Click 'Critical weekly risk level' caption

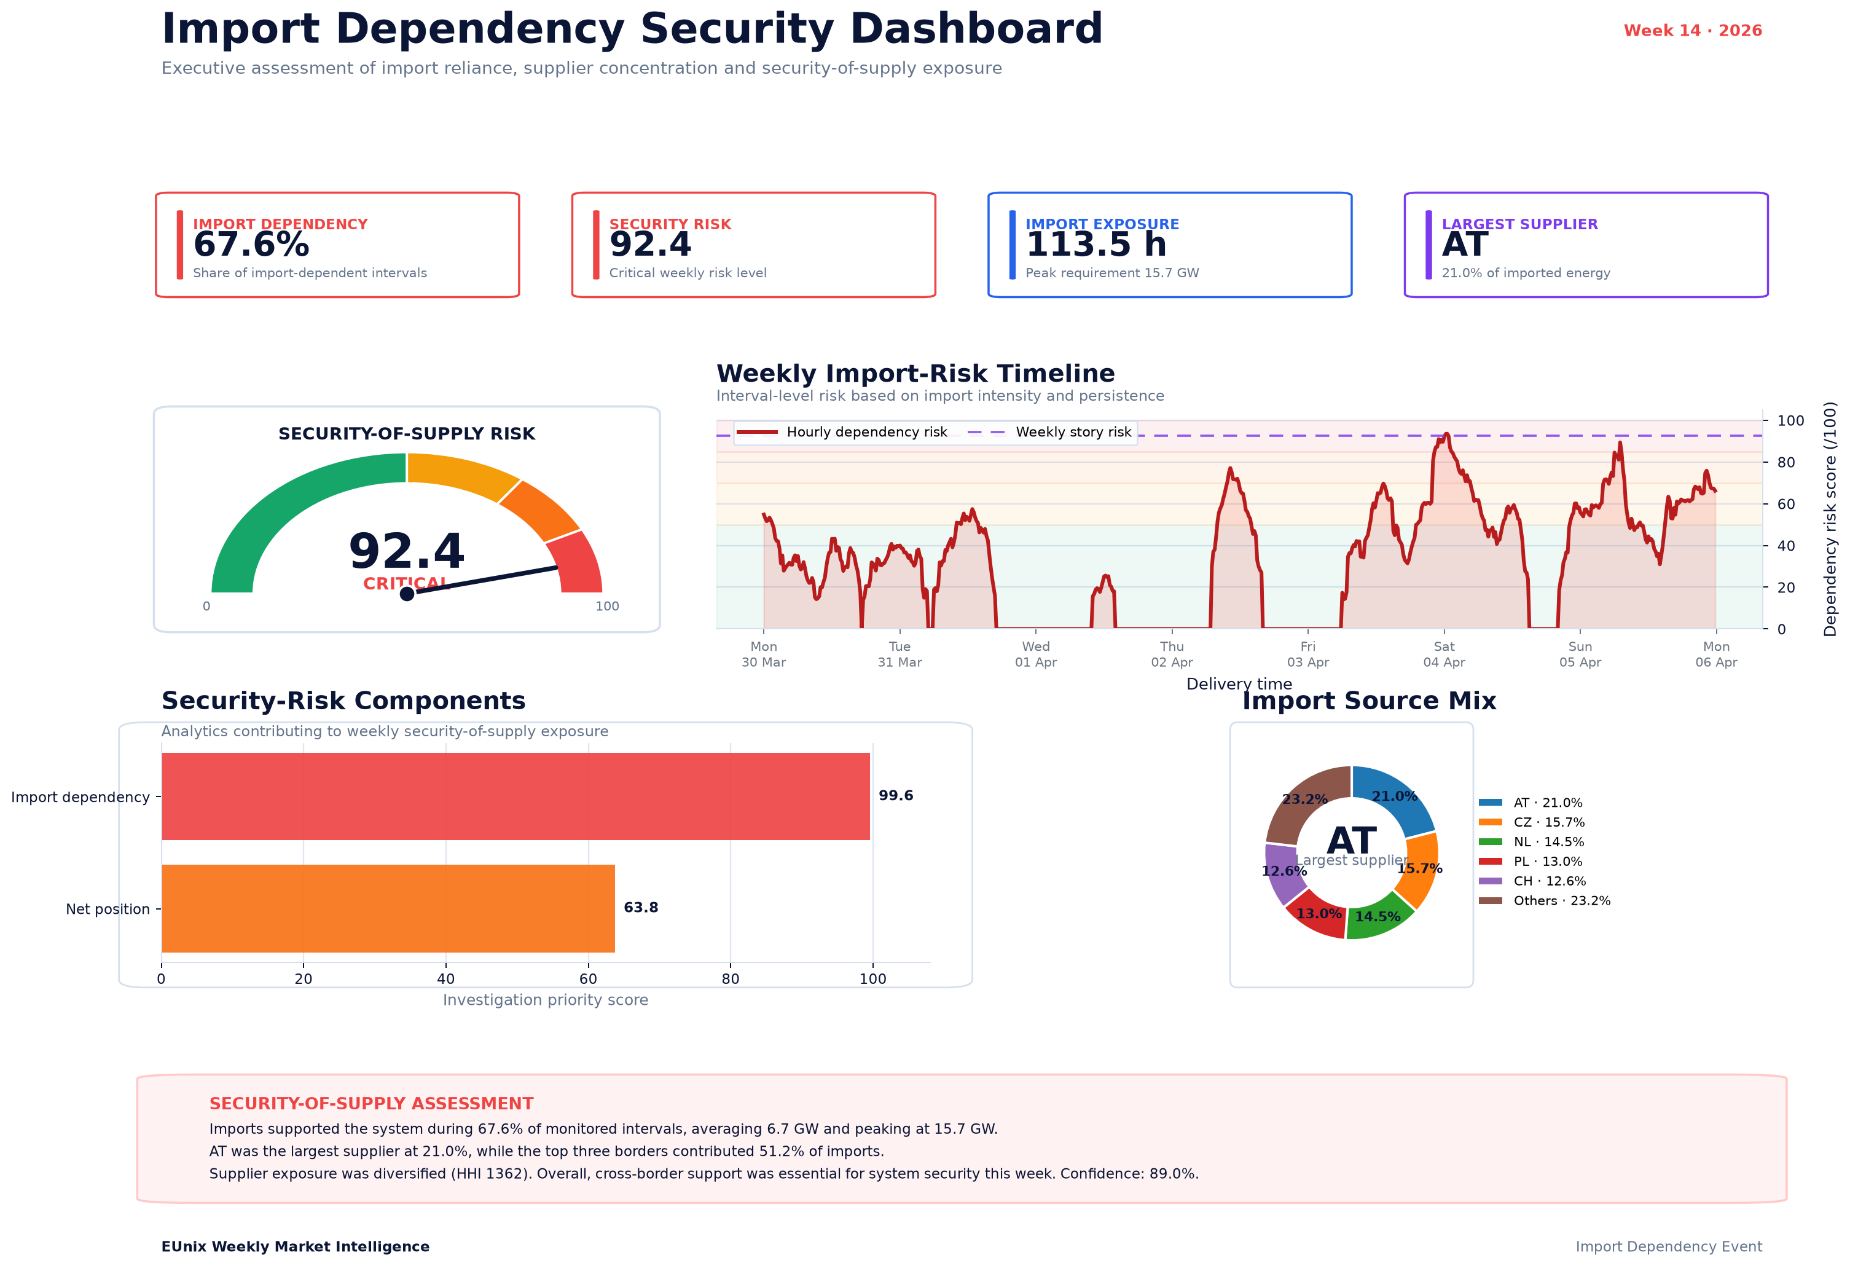688,273
